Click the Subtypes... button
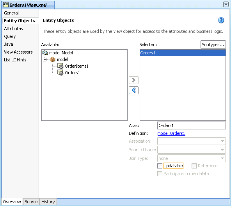This screenshot has height=206, width=231. click(213, 45)
